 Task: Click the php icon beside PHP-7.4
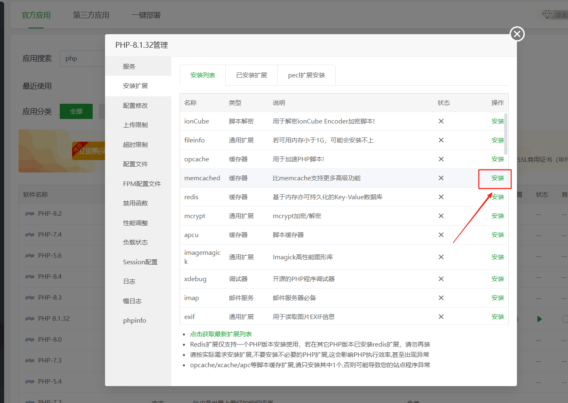pos(30,235)
